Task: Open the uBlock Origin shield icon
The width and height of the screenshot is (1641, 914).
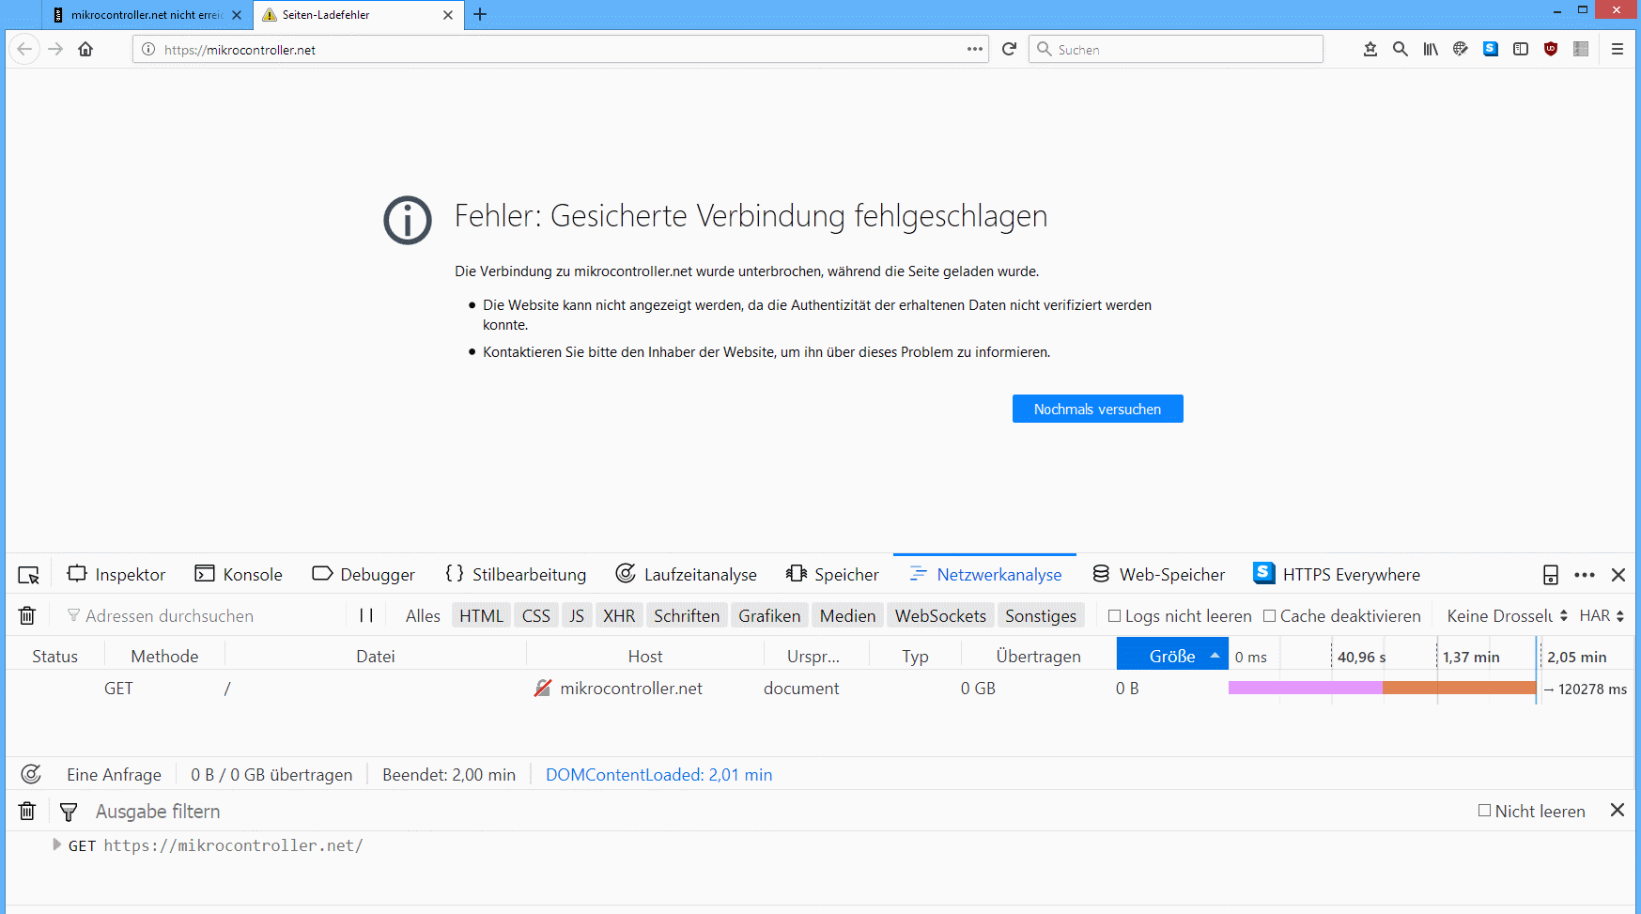Action: 1551,49
